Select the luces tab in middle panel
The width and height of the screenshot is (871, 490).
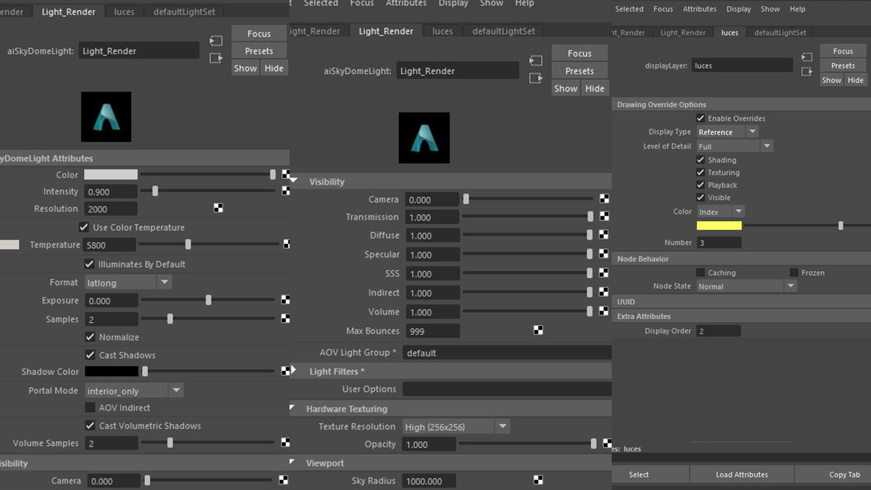[x=442, y=31]
